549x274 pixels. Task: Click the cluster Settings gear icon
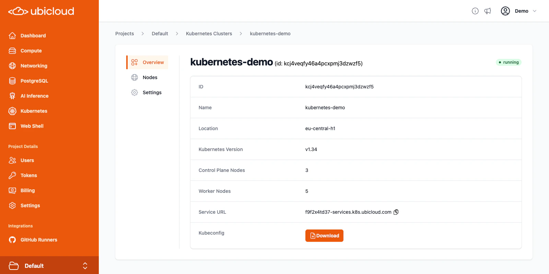click(135, 92)
